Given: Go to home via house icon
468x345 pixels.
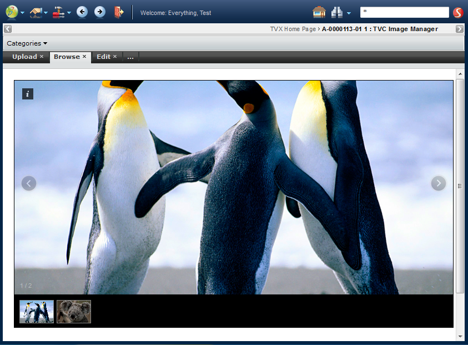Looking at the screenshot, I should tap(319, 12).
